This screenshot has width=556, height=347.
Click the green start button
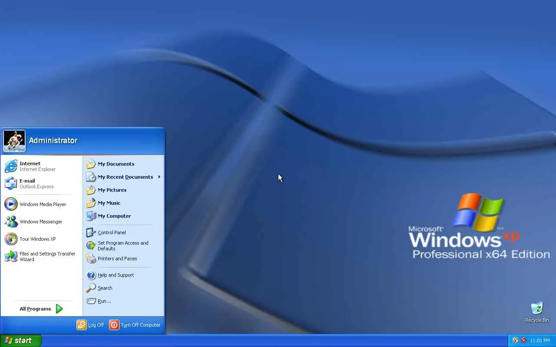21,340
